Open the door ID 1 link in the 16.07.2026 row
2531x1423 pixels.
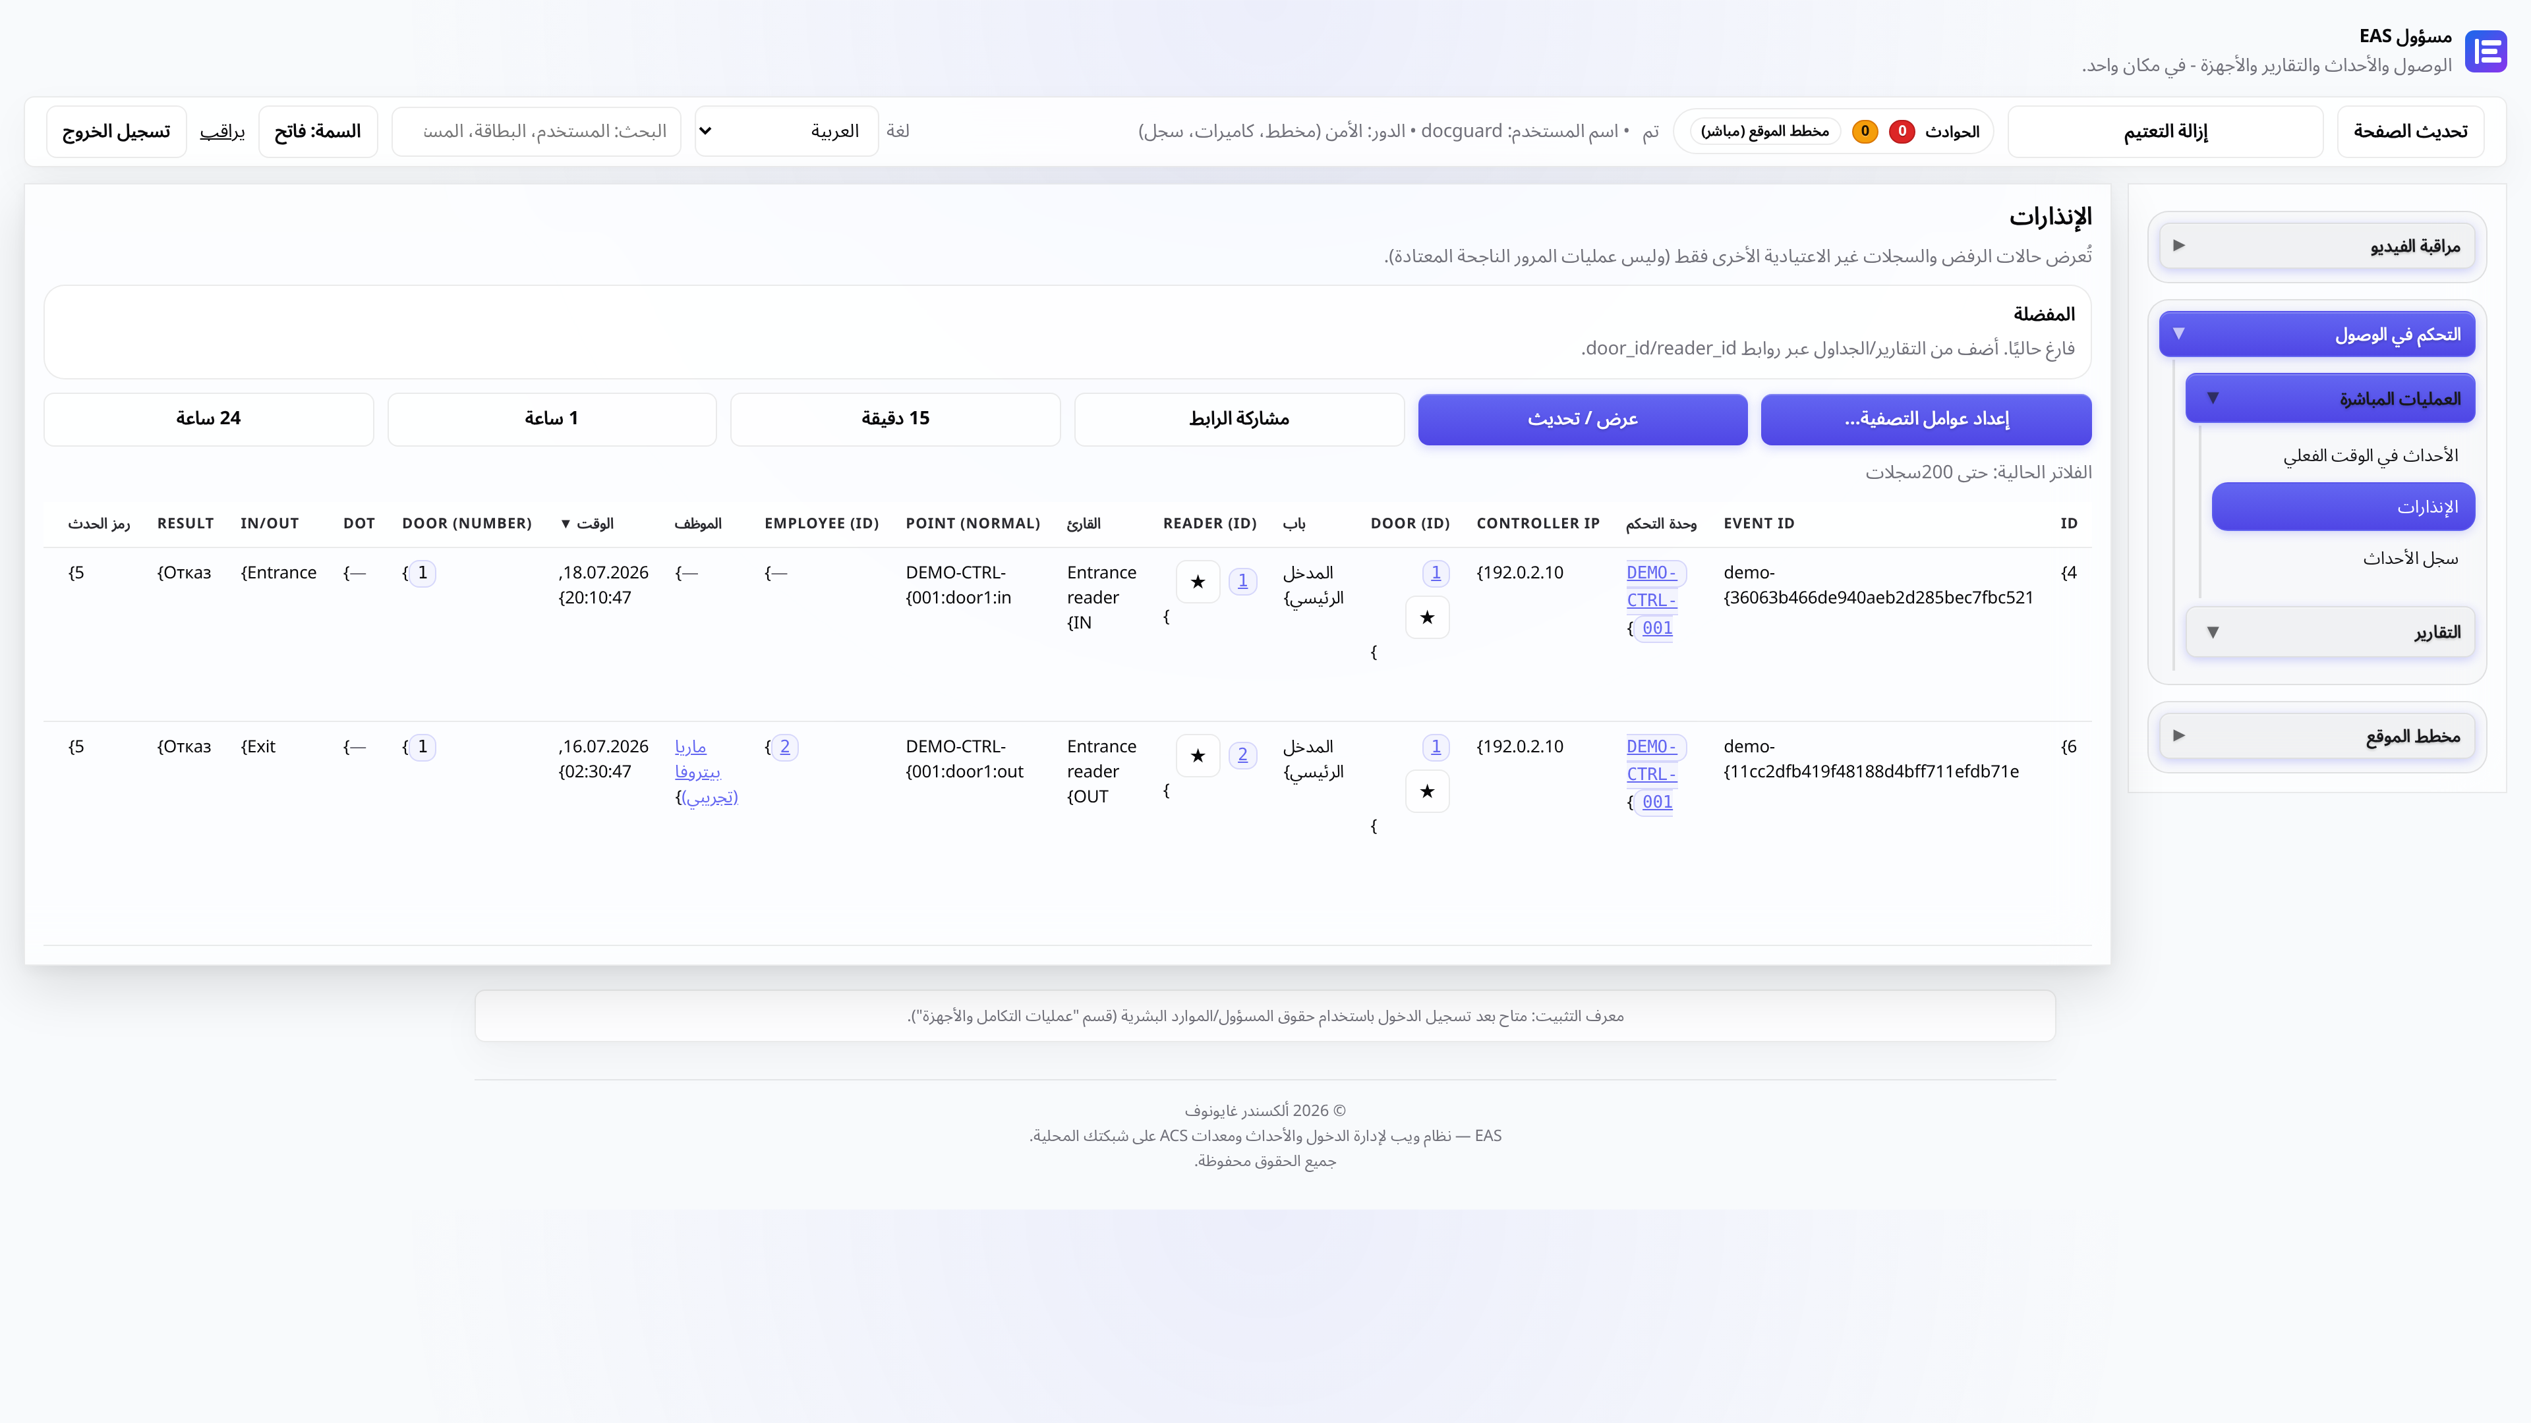coord(1436,746)
